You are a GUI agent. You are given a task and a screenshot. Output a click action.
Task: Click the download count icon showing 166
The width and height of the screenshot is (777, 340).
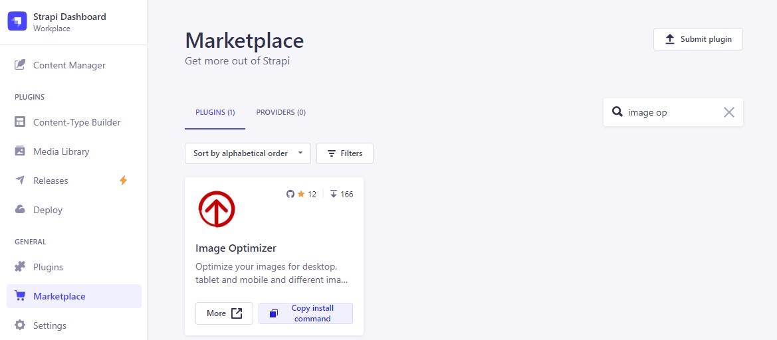334,194
